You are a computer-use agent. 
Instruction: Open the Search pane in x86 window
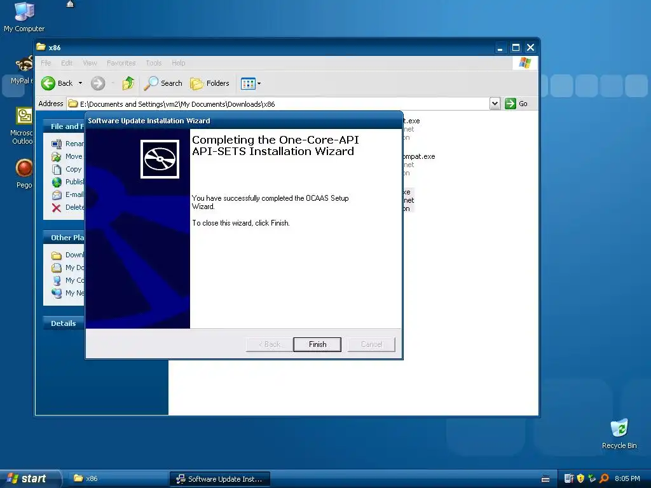coord(163,83)
